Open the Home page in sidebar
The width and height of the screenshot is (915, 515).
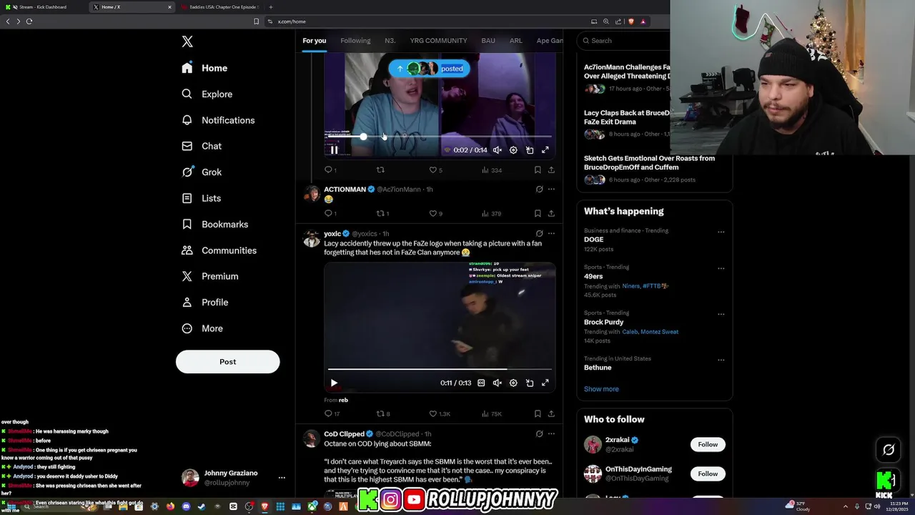point(204,68)
